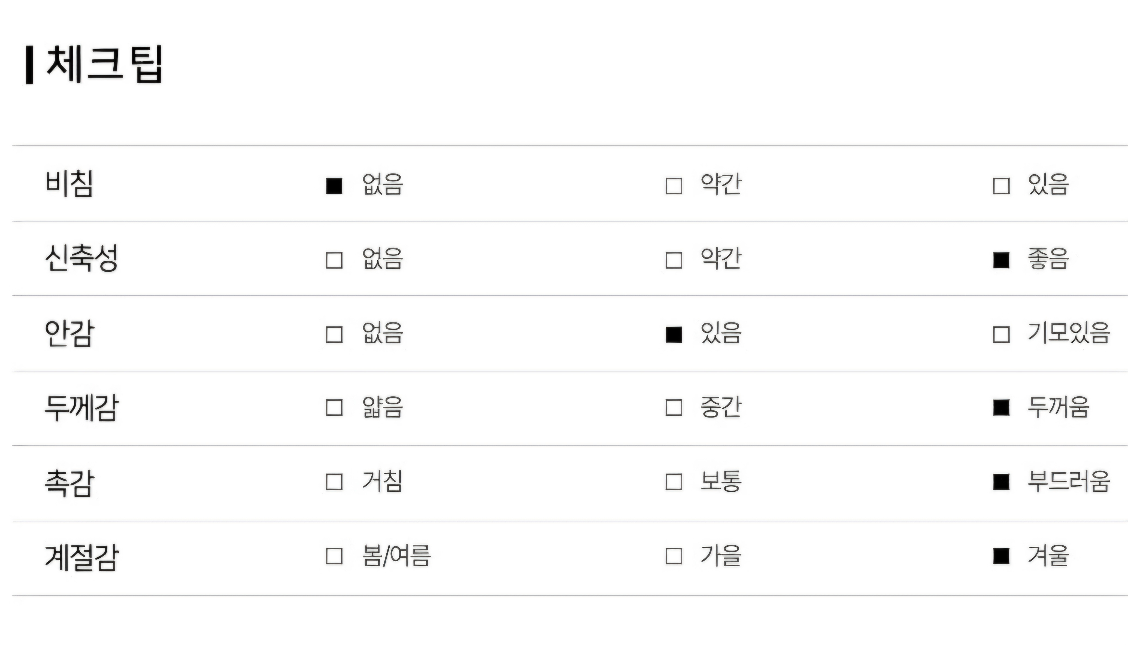Image resolution: width=1128 pixels, height=645 pixels.
Task: Click the 계절감 row label
Action: (81, 557)
